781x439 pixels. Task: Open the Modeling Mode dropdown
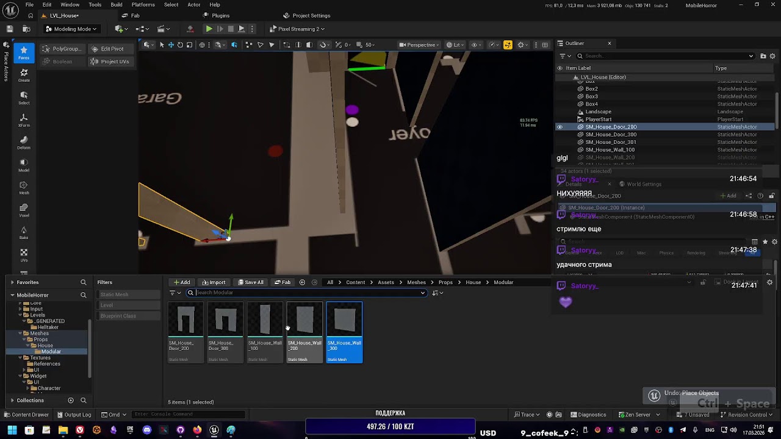[x=71, y=29]
